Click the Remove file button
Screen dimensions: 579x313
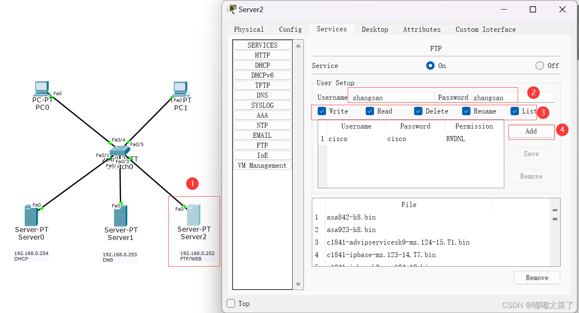pos(537,278)
